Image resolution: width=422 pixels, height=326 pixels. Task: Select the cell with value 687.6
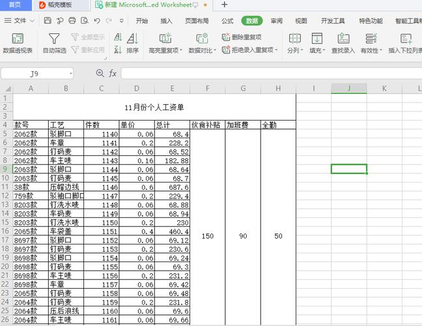(172, 187)
